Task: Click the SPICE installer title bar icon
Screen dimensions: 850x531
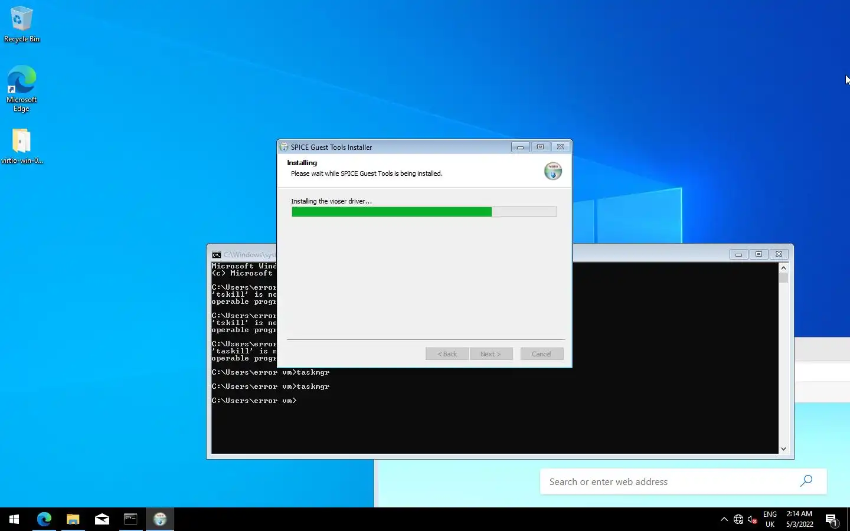Action: [284, 147]
